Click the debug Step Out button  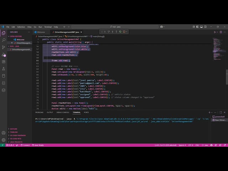coord(116,32)
